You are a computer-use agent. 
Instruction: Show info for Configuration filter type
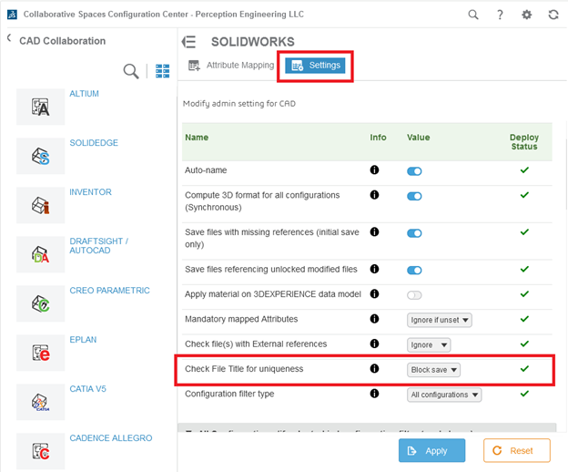tap(374, 394)
